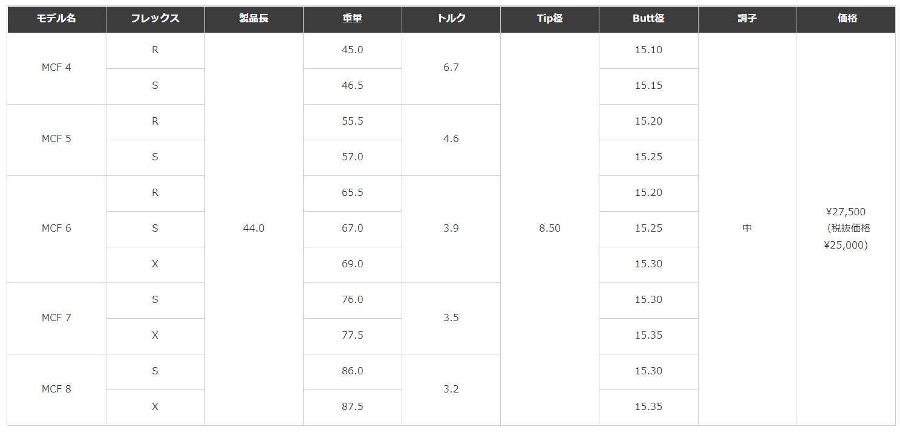Click the Tip径 column header
The width and height of the screenshot is (900, 433).
(x=550, y=19)
